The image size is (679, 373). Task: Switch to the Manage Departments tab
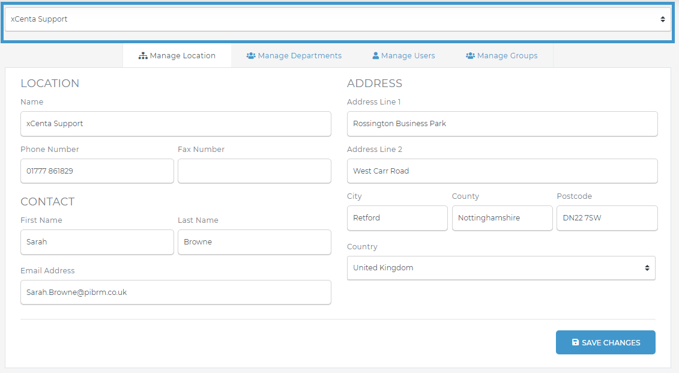tap(294, 56)
